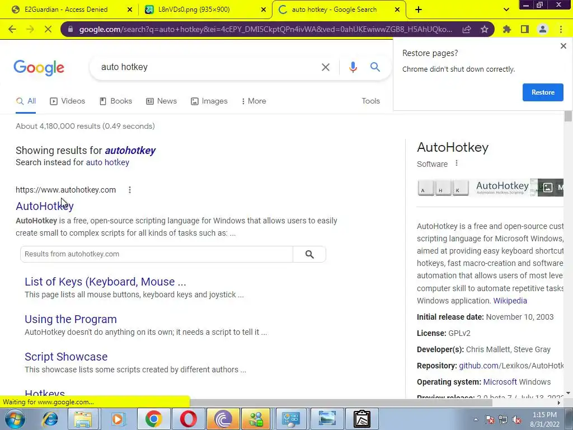
Task: Switch to Videos results
Action: pyautogui.click(x=68, y=101)
